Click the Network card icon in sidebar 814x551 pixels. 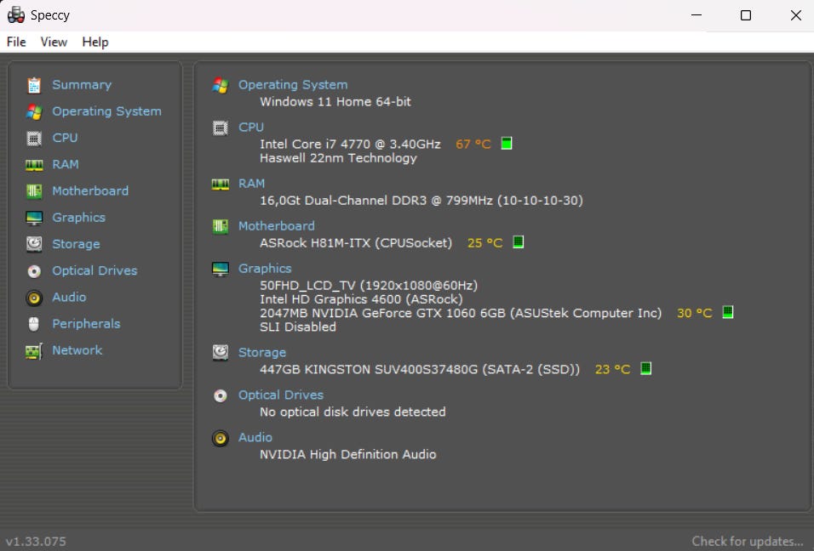[34, 351]
